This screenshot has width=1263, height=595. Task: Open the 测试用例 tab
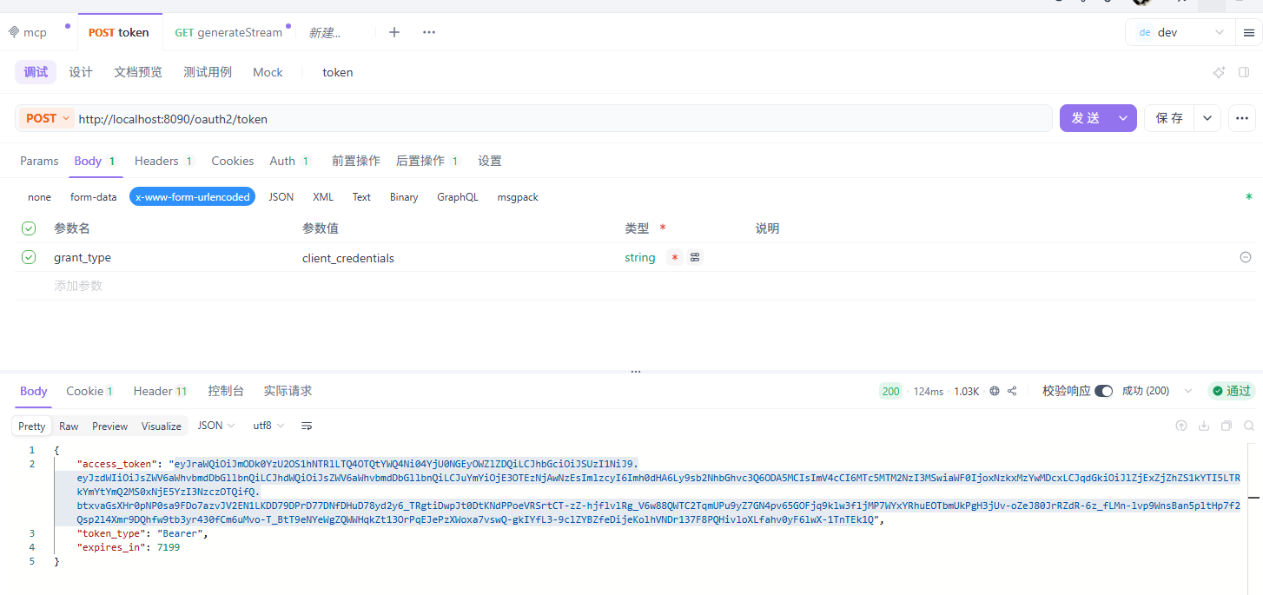click(208, 72)
